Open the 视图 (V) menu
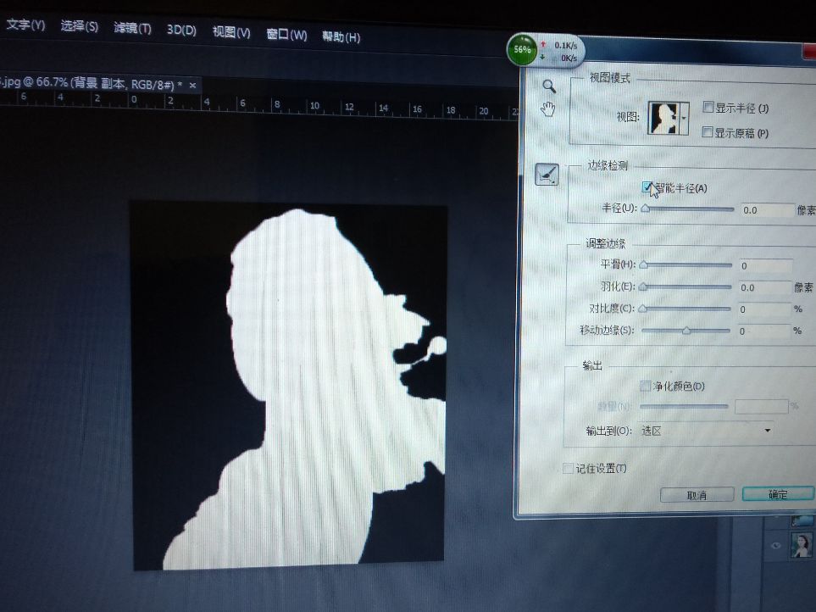The width and height of the screenshot is (816, 612). (x=231, y=32)
